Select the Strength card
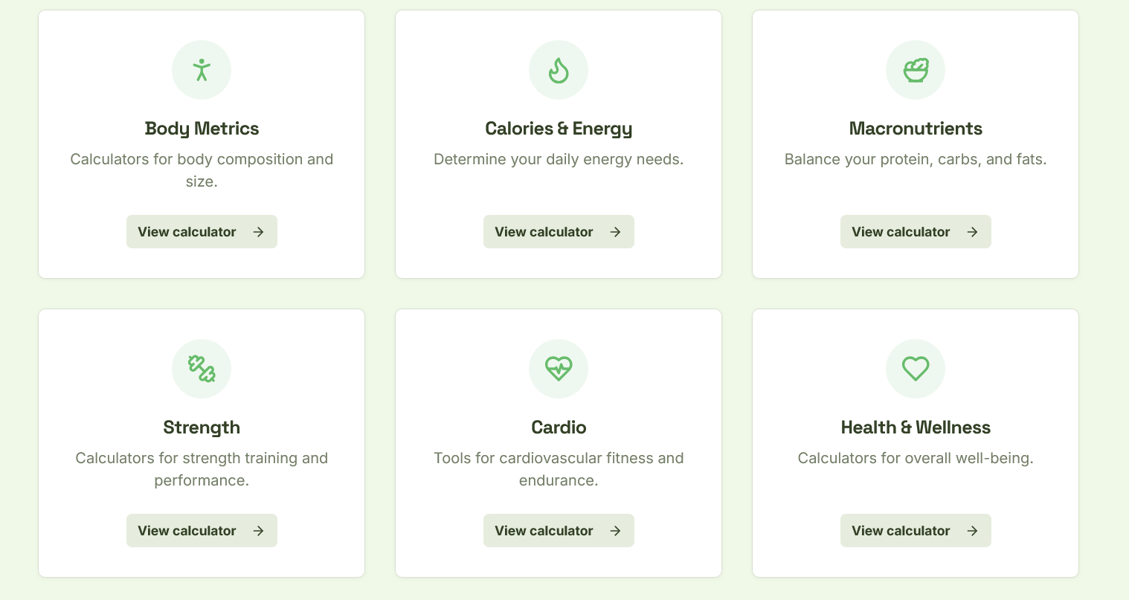The width and height of the screenshot is (1129, 600). [202, 443]
